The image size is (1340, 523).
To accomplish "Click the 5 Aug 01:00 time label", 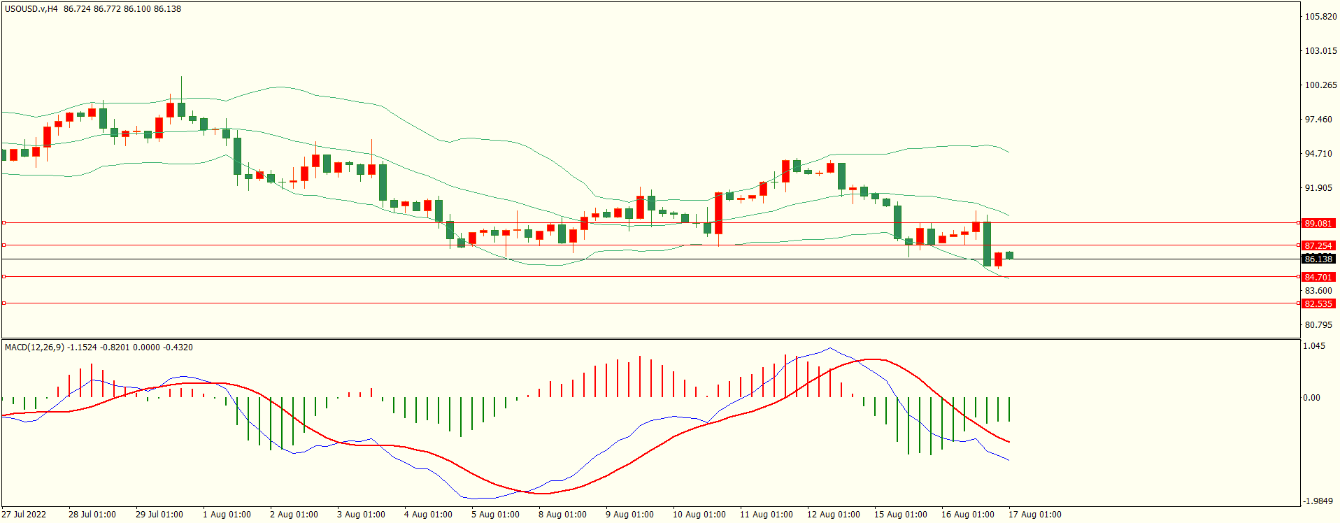I will [x=495, y=515].
